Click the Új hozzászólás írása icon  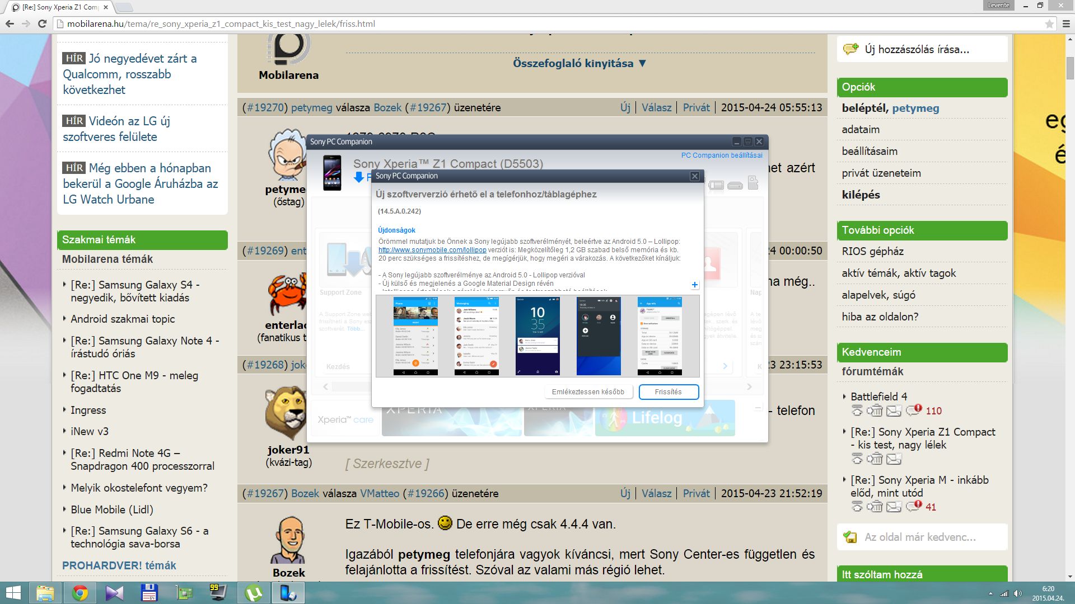850,49
